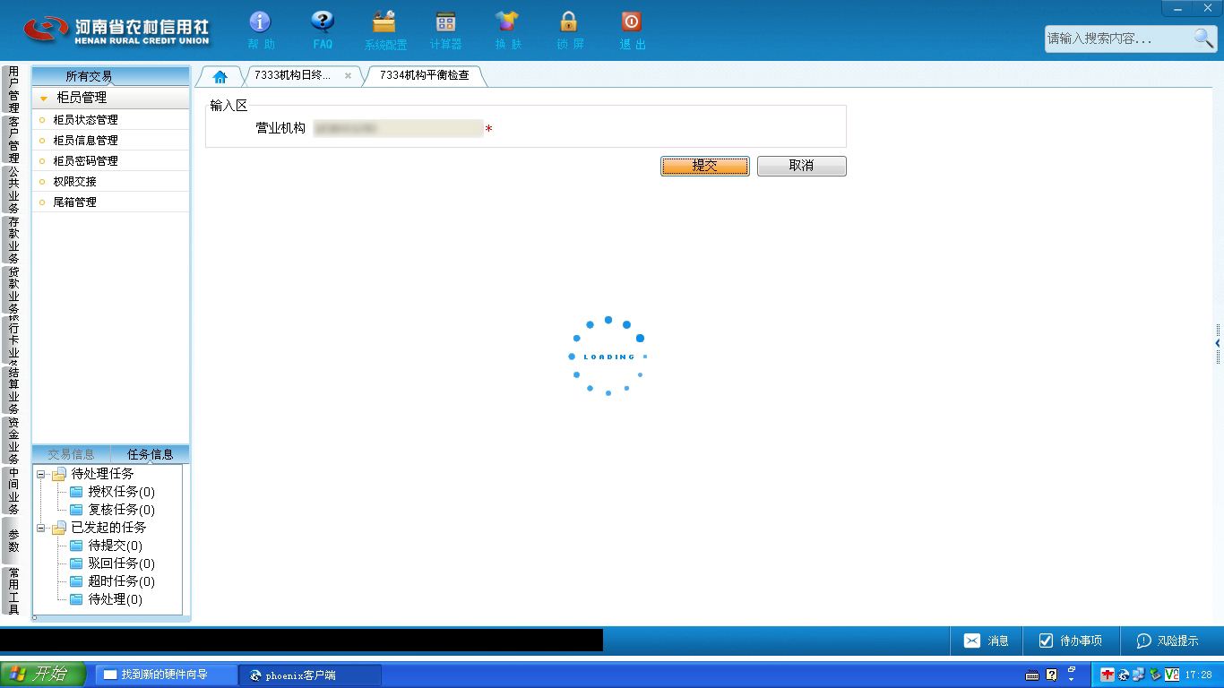Open 存款业务 side tab
Image resolution: width=1224 pixels, height=688 pixels.
tap(13, 239)
